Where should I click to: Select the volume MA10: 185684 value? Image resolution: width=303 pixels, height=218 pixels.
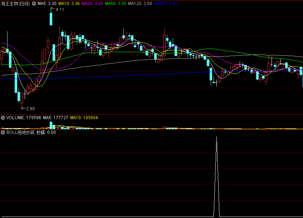tap(84, 118)
